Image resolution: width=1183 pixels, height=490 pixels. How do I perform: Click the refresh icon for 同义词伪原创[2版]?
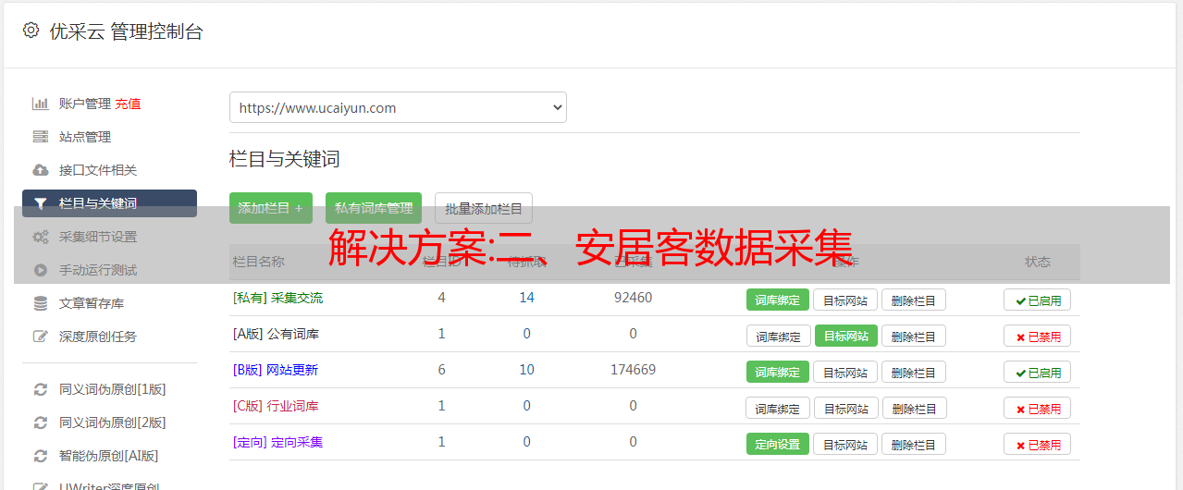[x=40, y=423]
